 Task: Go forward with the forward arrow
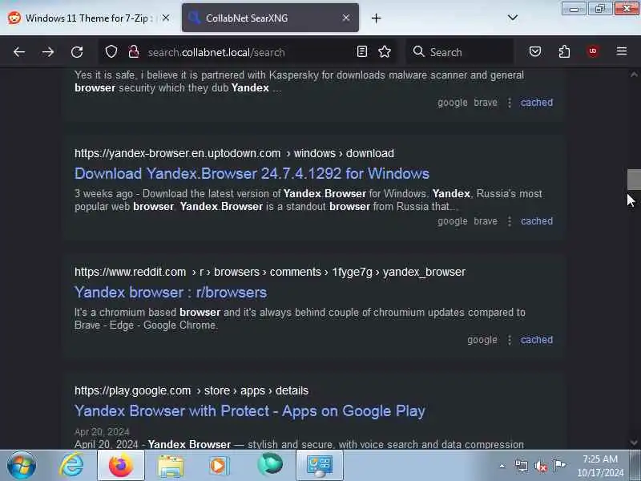(x=48, y=52)
